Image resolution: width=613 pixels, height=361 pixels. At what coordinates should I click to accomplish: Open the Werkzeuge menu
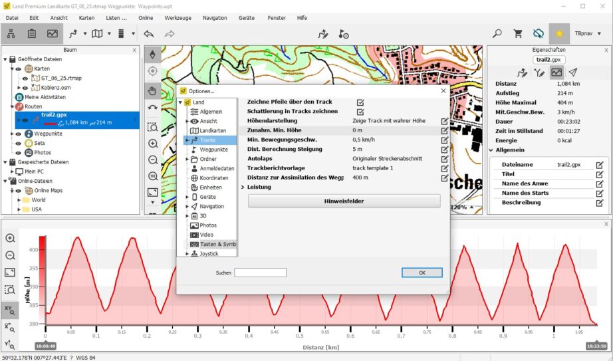[x=178, y=17]
